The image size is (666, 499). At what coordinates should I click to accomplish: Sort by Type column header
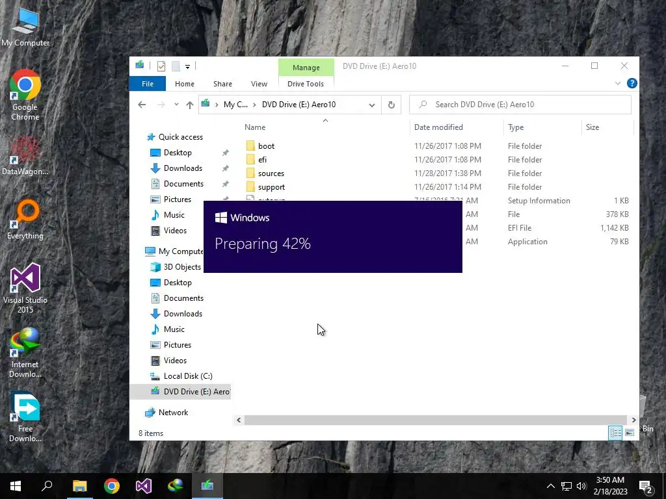pyautogui.click(x=516, y=127)
